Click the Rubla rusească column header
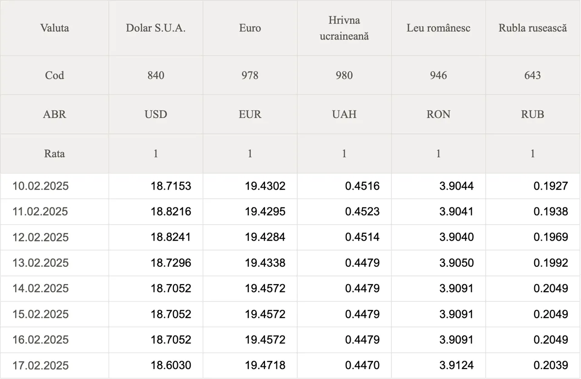 coord(533,28)
